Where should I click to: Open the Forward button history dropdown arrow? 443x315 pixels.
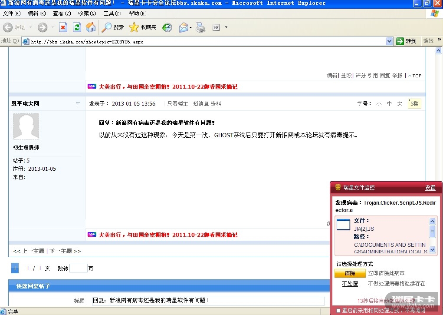(53, 27)
